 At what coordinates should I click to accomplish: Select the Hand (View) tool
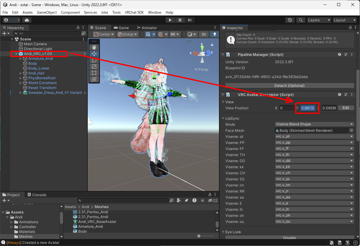(x=94, y=47)
